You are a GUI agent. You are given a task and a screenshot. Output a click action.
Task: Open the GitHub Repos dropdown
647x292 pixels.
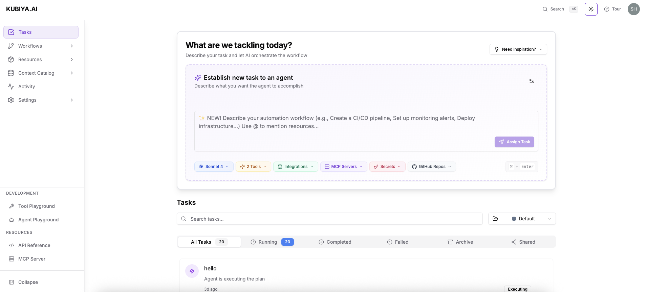click(432, 167)
